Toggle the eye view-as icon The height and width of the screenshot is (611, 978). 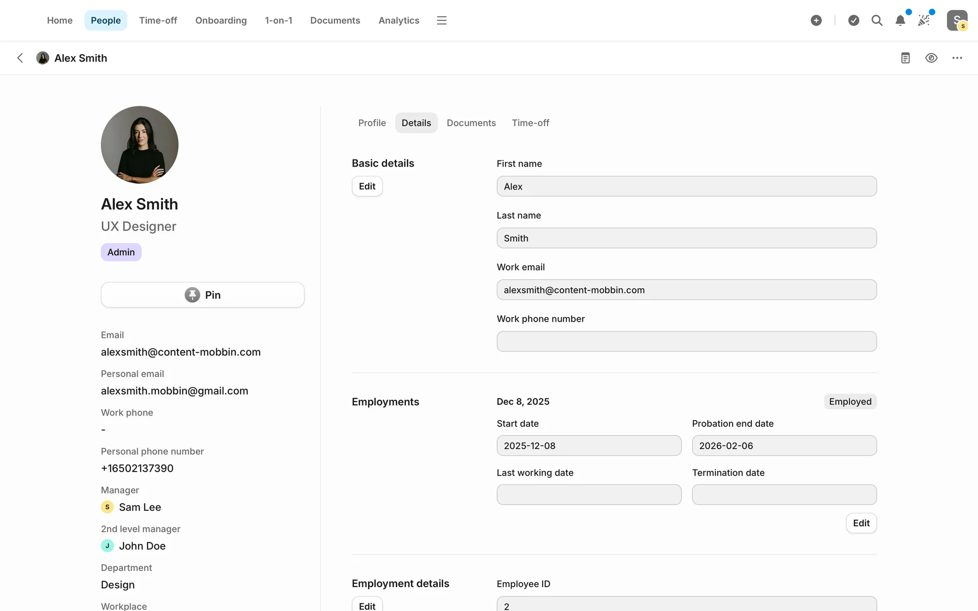coord(931,58)
